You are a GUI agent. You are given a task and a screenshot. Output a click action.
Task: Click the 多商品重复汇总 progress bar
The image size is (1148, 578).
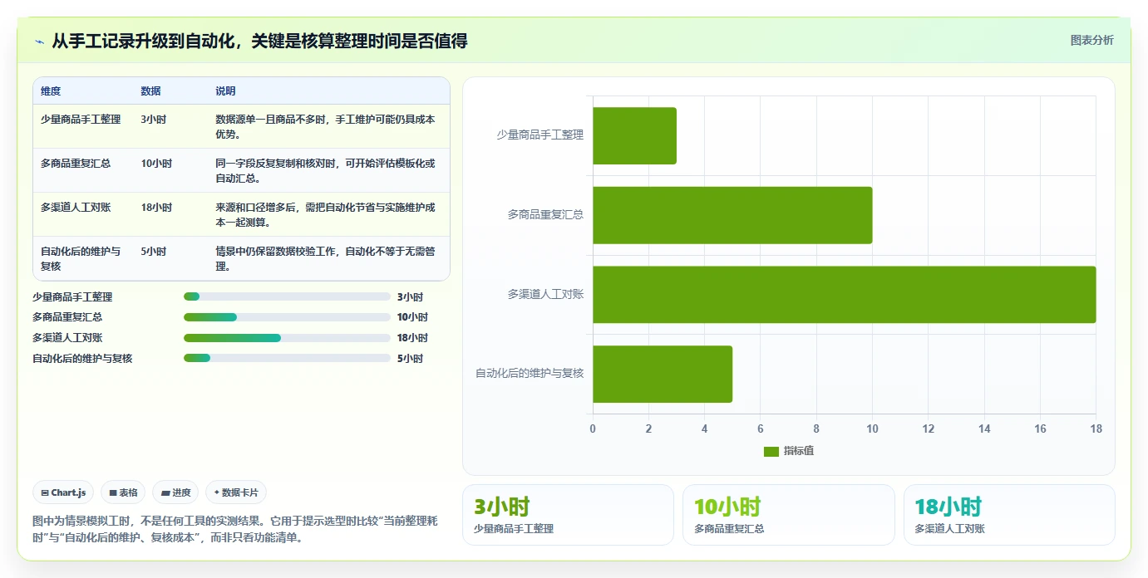[287, 317]
